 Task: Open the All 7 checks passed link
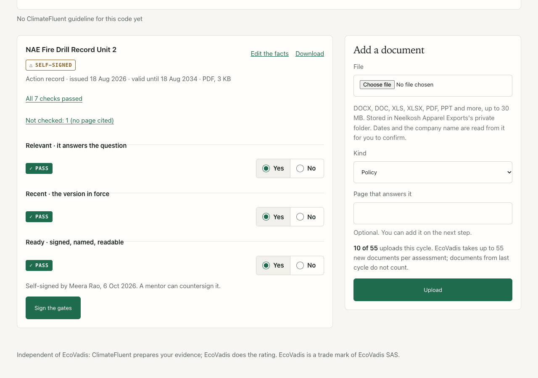point(54,99)
